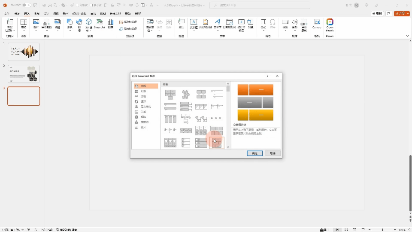Open the Share button dropdown arrow
Screen dimensions: 412x232
(x=408, y=13)
